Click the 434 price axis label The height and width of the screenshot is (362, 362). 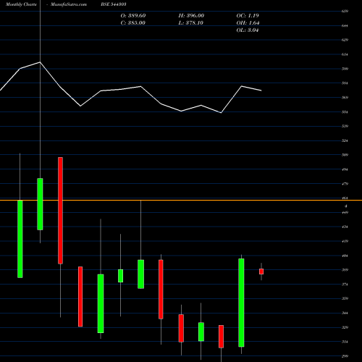tap(345, 227)
